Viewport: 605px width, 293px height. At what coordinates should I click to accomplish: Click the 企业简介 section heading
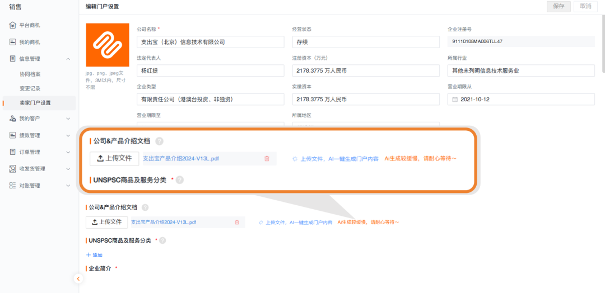[100, 268]
